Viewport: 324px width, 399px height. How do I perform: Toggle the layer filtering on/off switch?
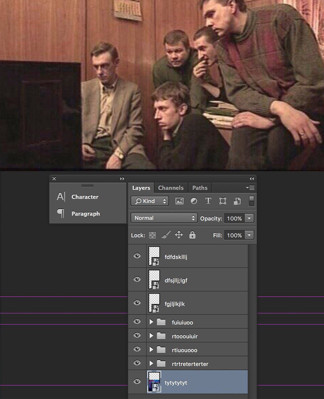point(251,201)
